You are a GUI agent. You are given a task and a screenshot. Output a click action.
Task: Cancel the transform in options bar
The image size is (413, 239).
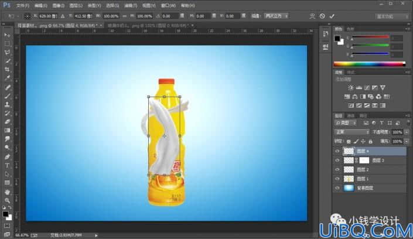pos(322,16)
